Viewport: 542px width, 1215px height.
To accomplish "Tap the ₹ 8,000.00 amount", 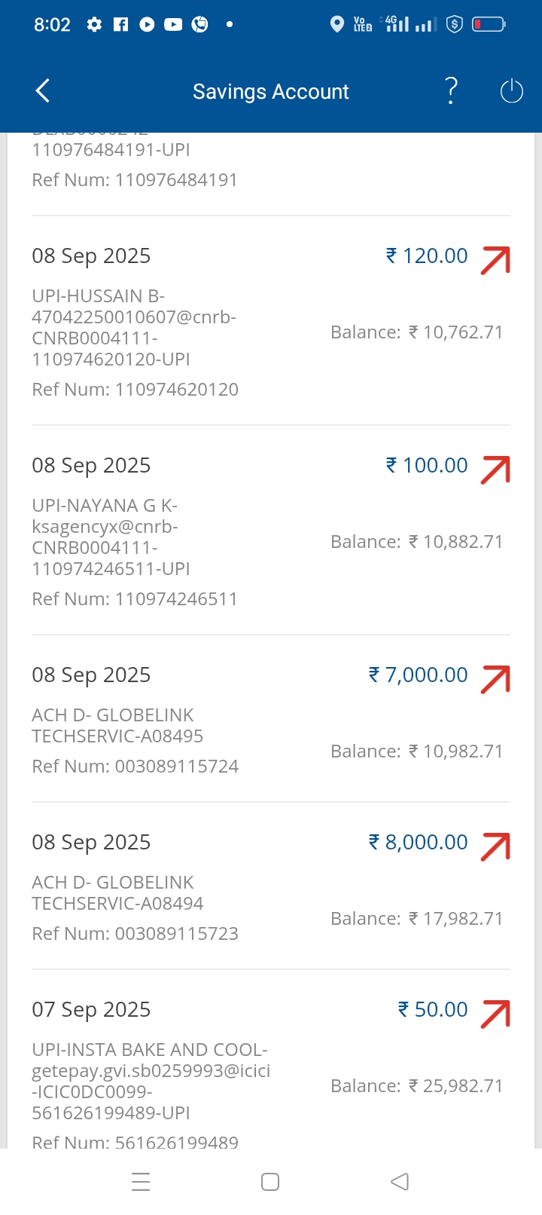I will point(419,842).
